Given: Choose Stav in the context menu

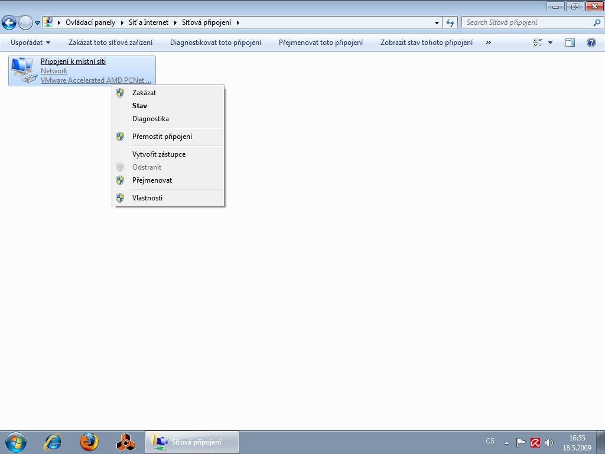Looking at the screenshot, I should 168,106.
